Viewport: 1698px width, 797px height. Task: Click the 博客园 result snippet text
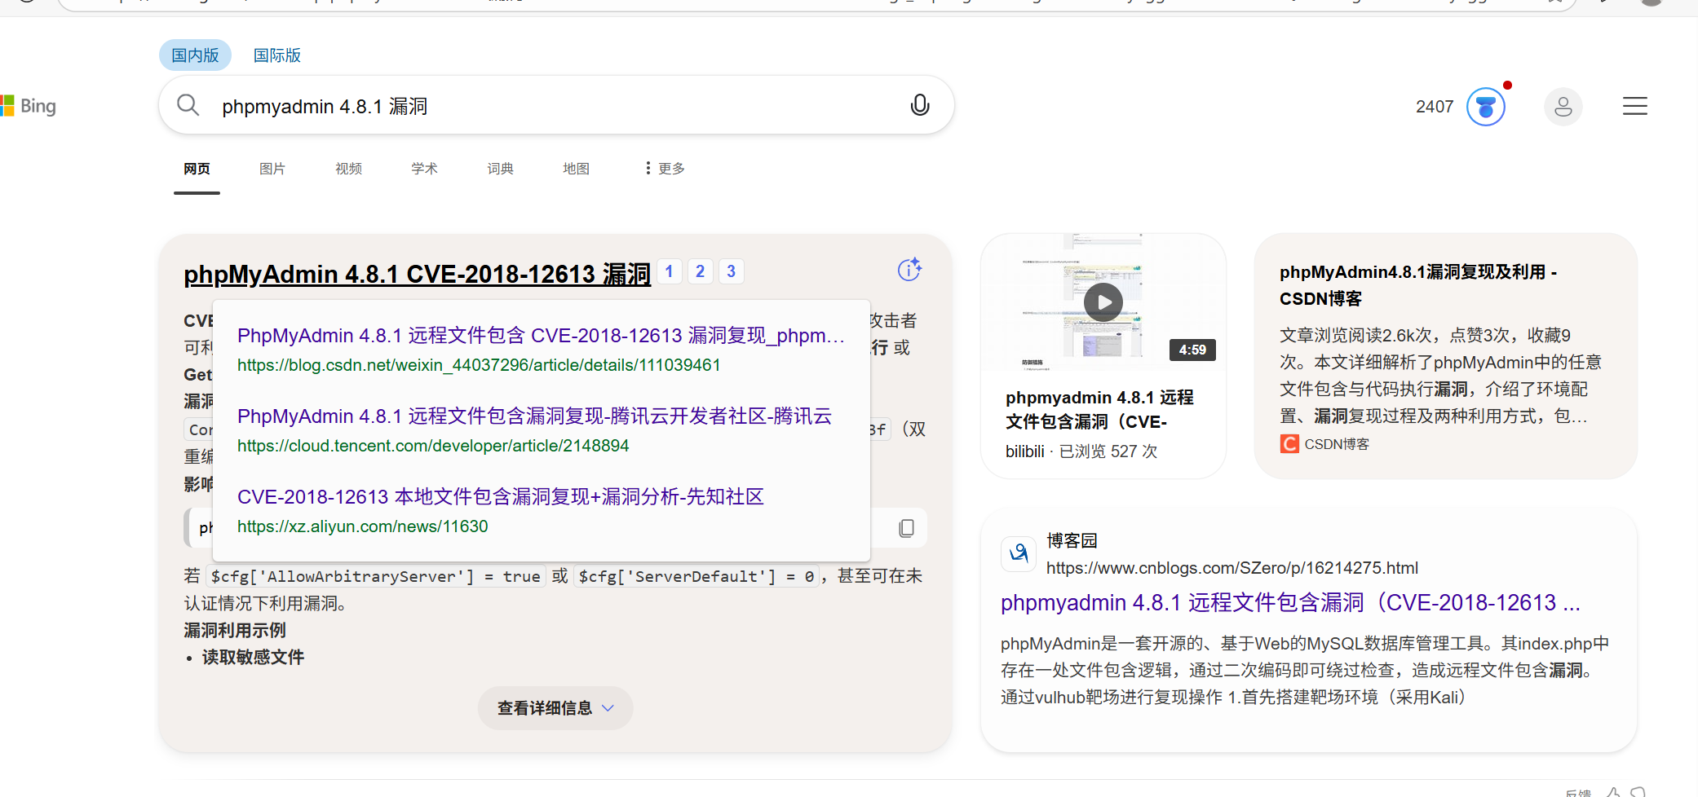pos(1305,671)
